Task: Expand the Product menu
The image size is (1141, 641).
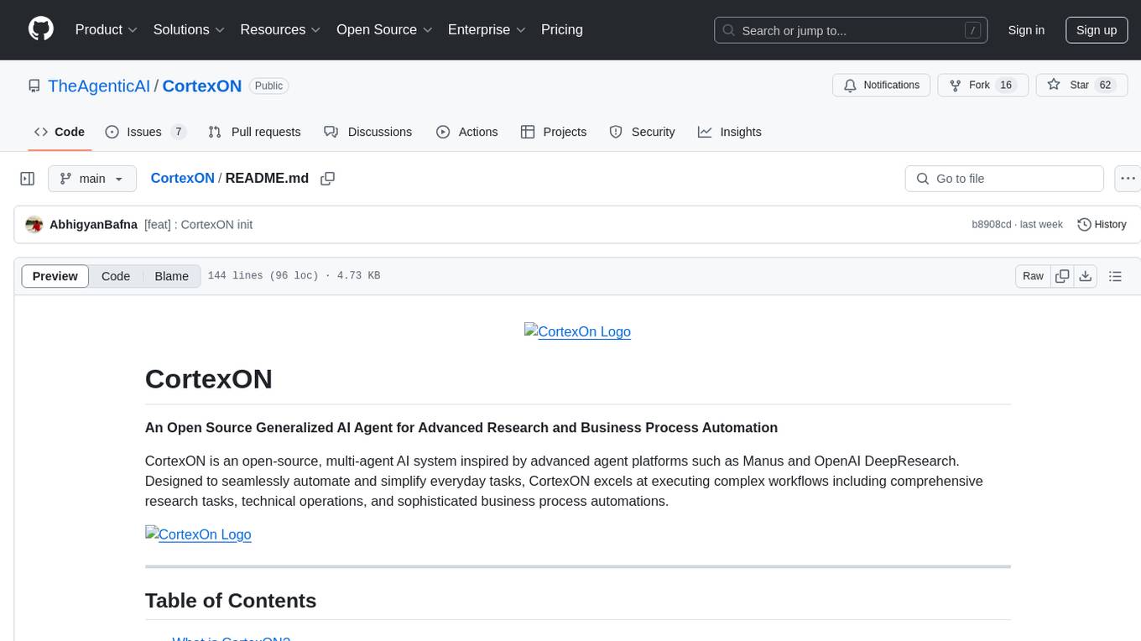Action: click(x=107, y=29)
